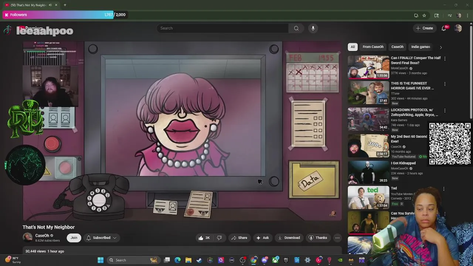This screenshot has height=266, width=473.
Task: Click CaseOh channel avatar below video
Action: click(x=27, y=238)
